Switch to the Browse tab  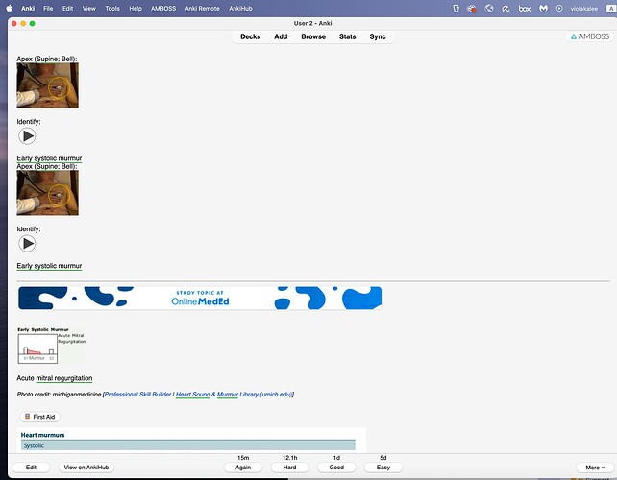(313, 36)
